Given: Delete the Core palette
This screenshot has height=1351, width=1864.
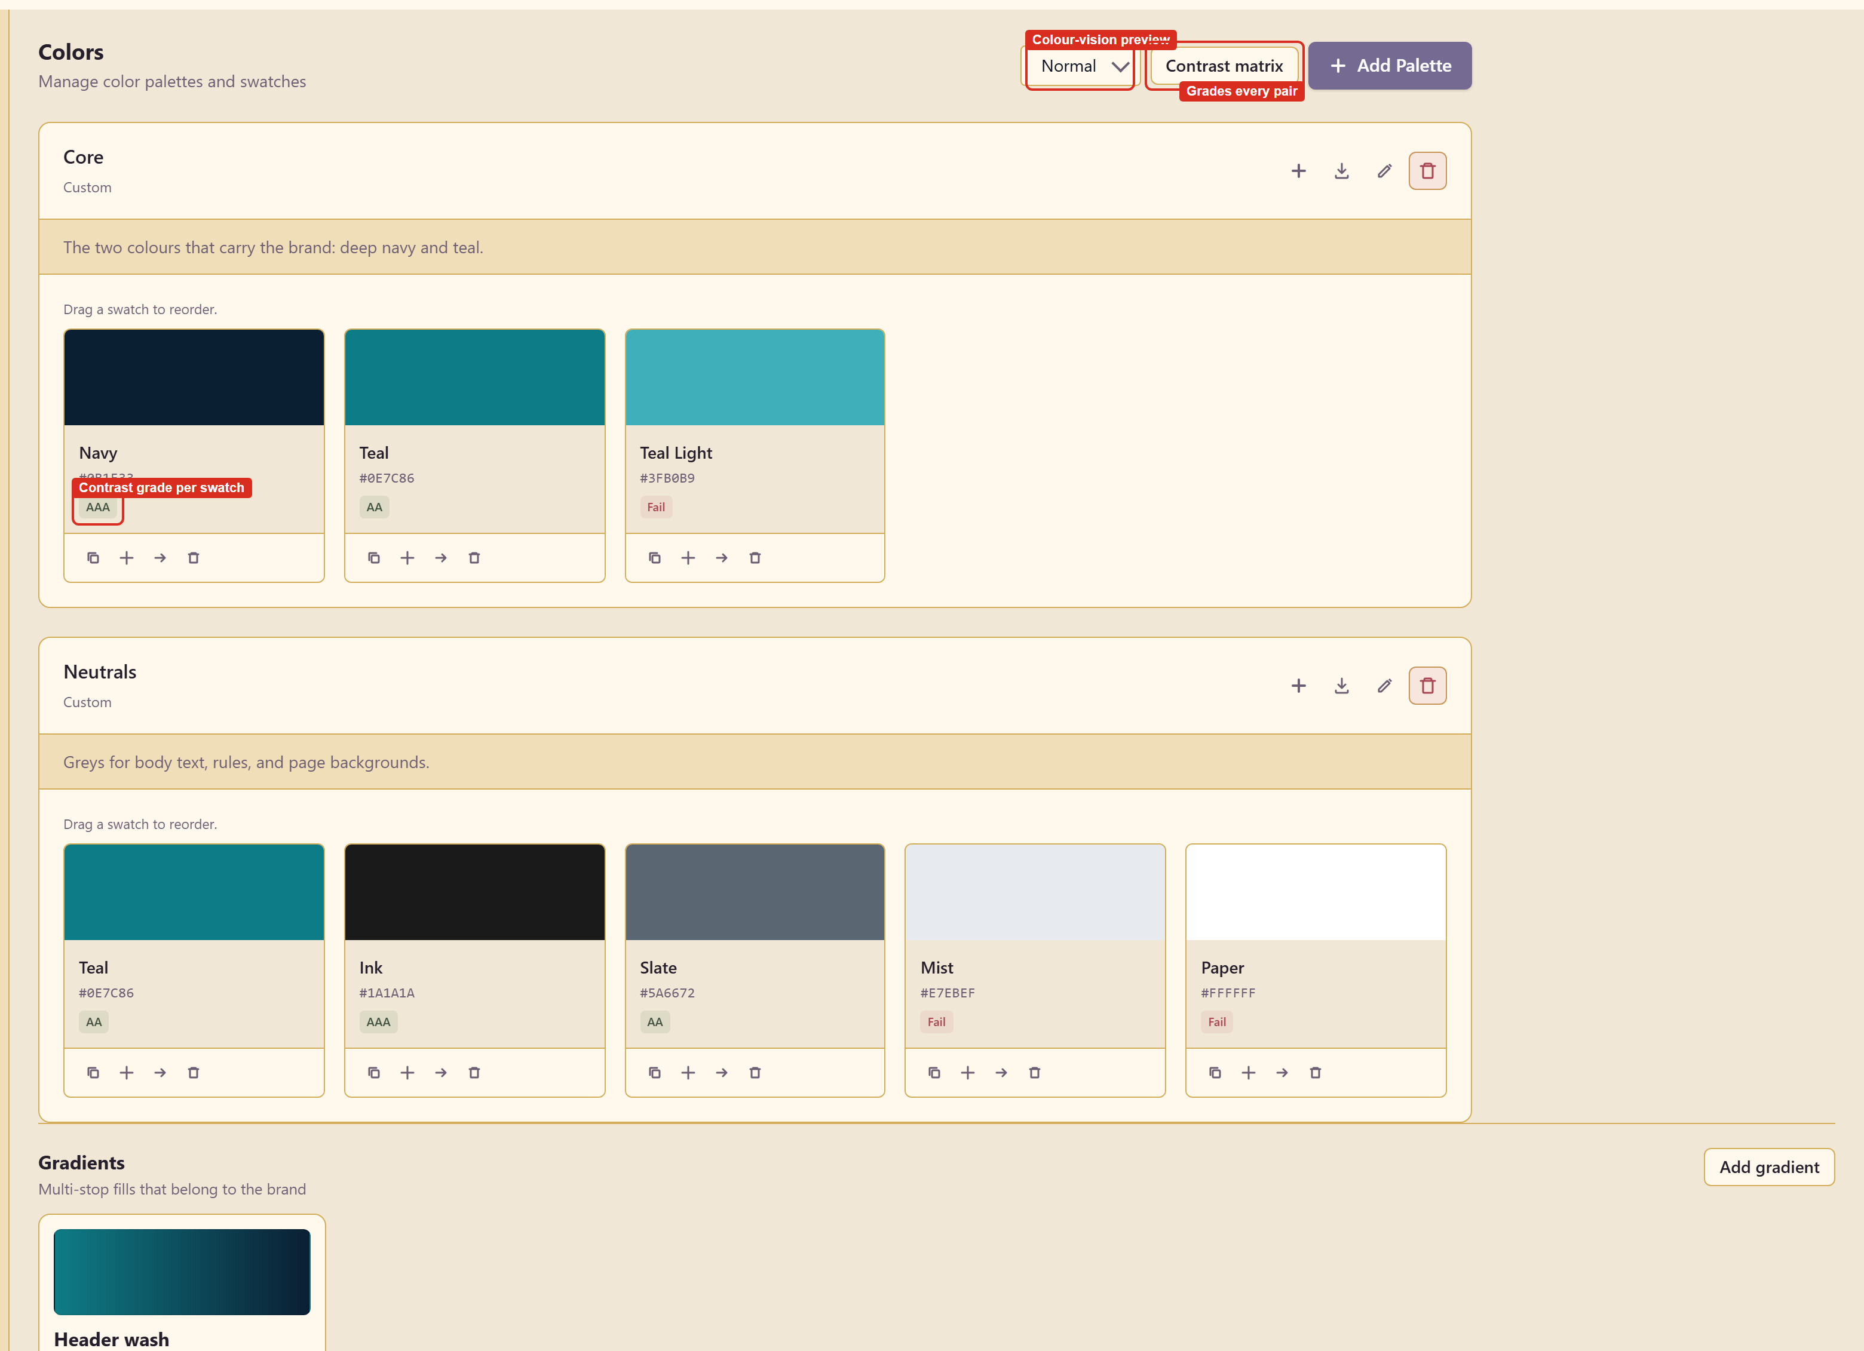Looking at the screenshot, I should (x=1427, y=171).
